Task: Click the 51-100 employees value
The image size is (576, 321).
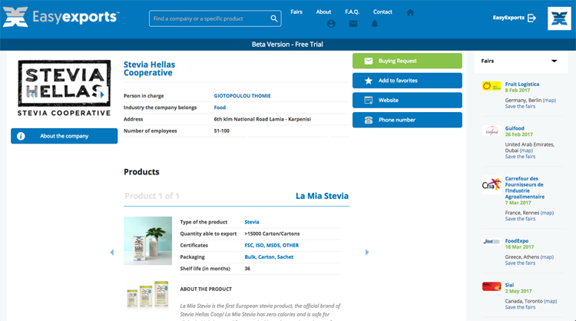Action: coord(221,131)
